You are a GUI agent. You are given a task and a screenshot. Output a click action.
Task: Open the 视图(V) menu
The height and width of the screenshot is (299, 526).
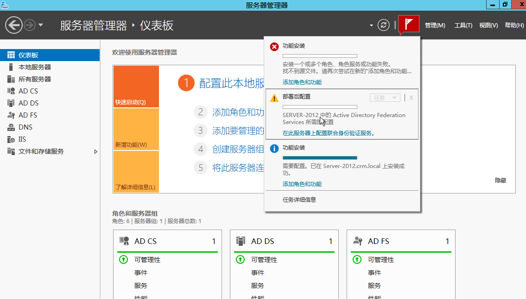click(x=488, y=25)
